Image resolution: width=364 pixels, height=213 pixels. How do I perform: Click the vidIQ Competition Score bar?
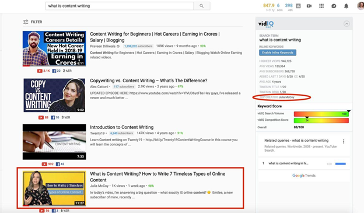pos(321,120)
